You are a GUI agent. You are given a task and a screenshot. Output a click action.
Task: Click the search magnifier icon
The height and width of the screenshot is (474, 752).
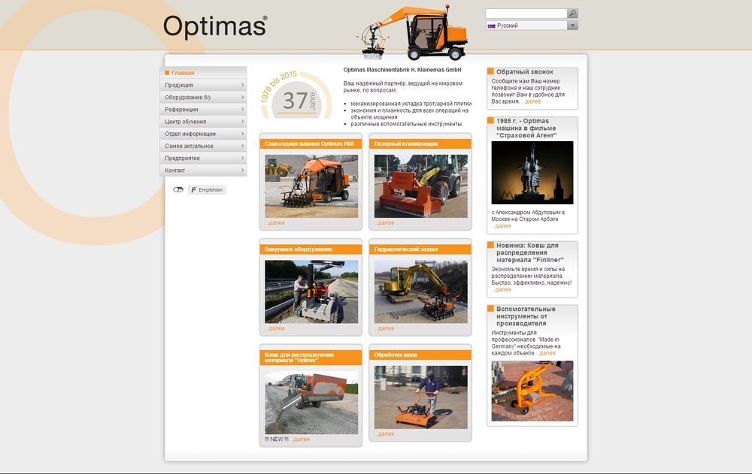point(572,14)
